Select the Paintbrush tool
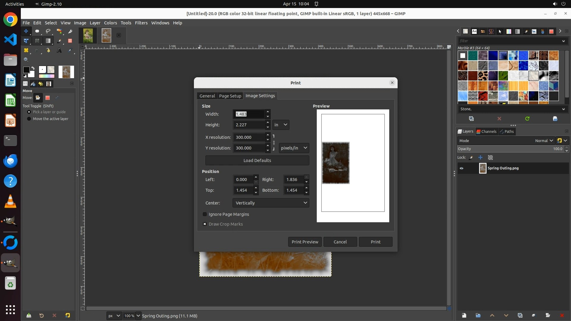 (x=59, y=41)
